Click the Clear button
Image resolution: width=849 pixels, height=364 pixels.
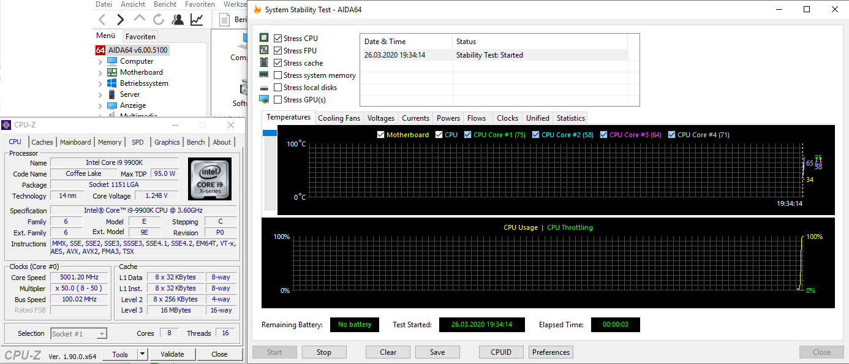point(388,352)
